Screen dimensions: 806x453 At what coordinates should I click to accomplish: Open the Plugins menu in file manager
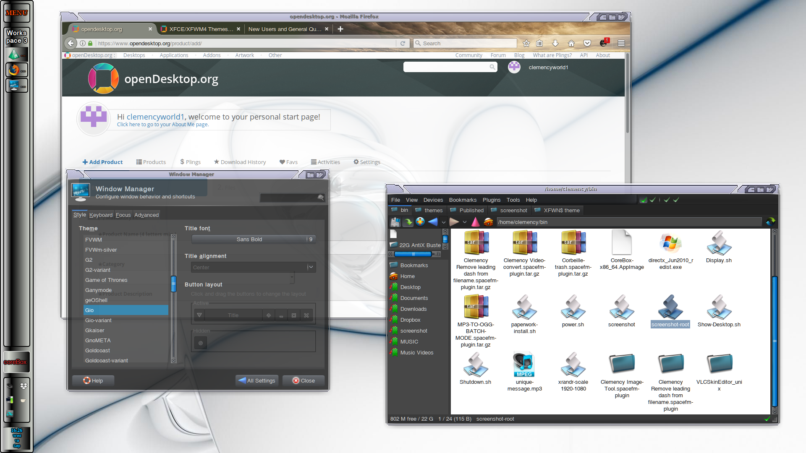coord(492,200)
